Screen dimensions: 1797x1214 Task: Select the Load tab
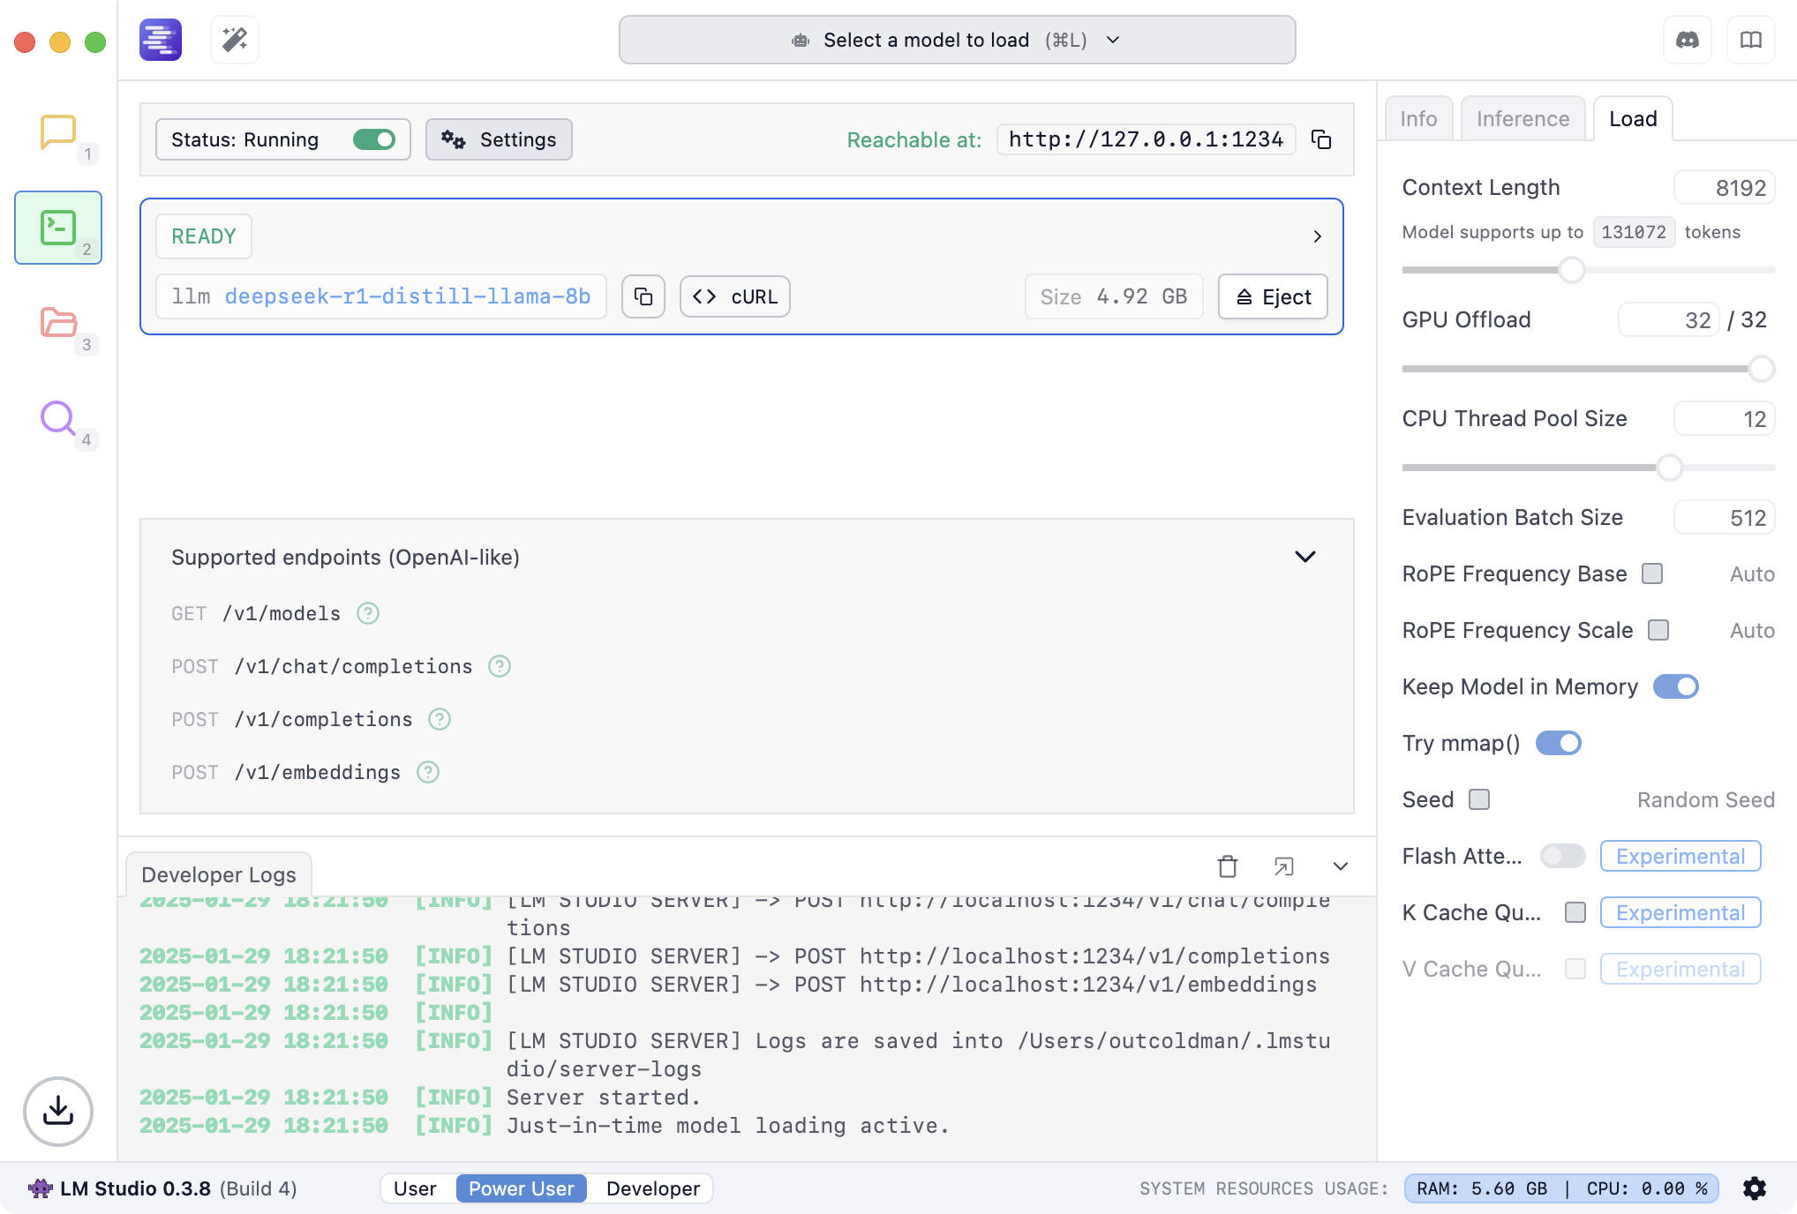tap(1633, 118)
